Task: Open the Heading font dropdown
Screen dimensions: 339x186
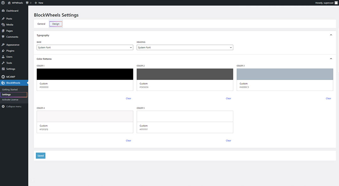Action: click(185, 48)
